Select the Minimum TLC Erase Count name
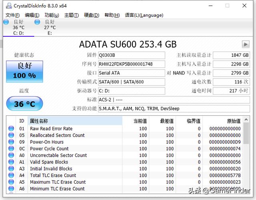The image size is (256, 200). pos(57,189)
